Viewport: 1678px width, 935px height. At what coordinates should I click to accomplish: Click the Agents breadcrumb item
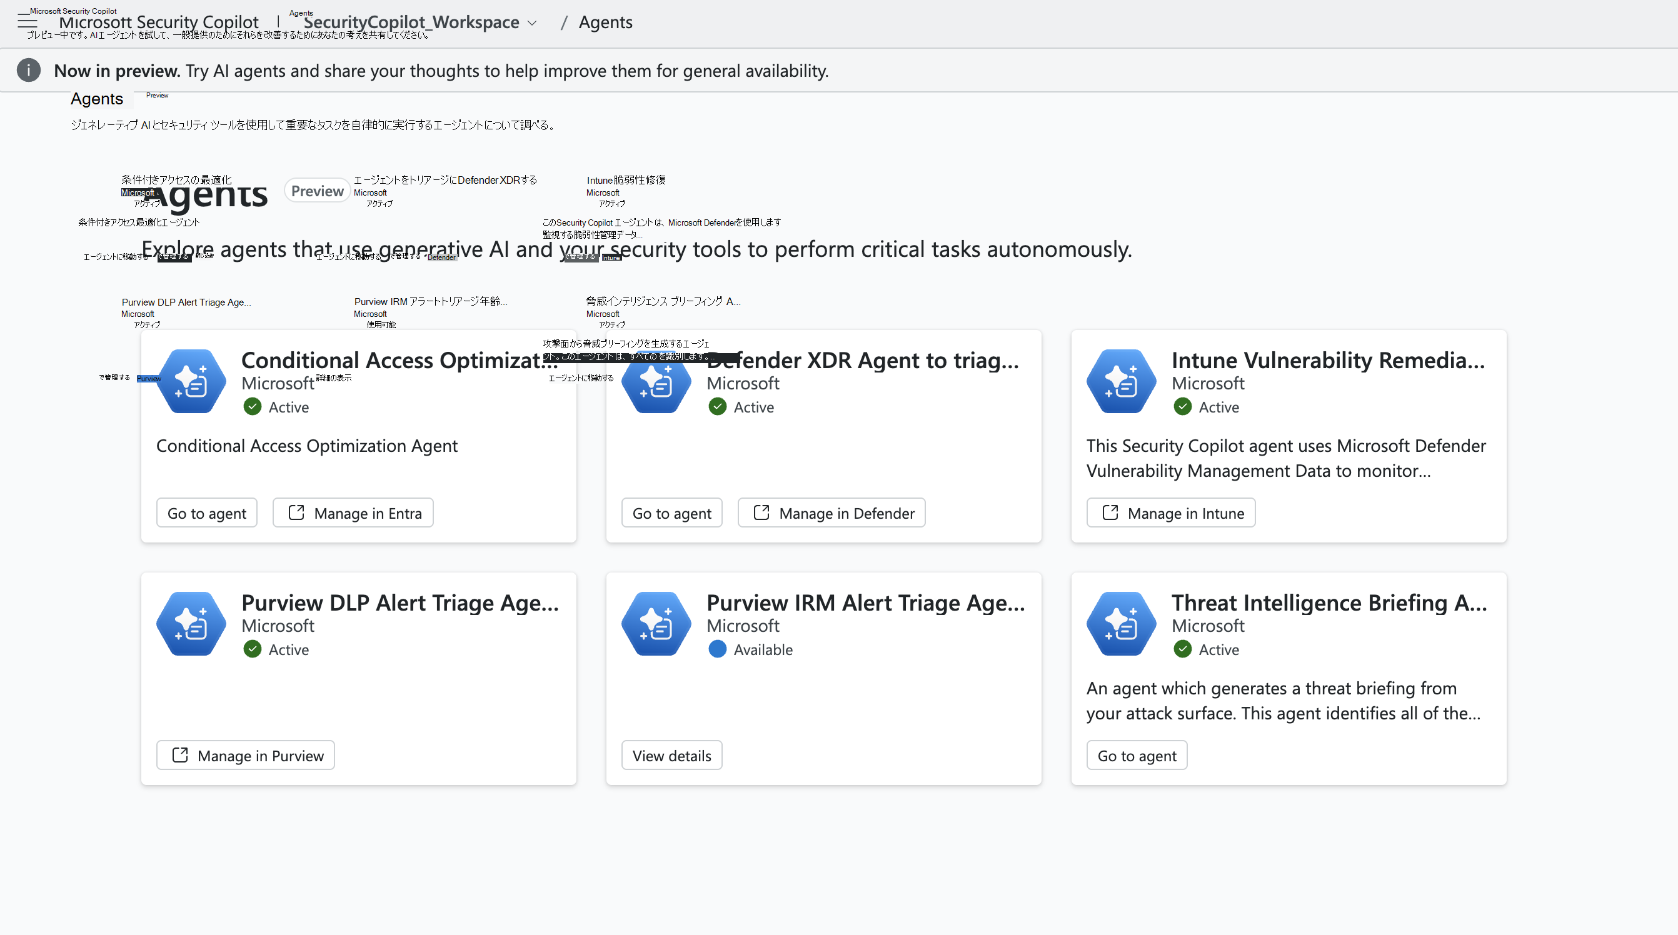tap(605, 22)
